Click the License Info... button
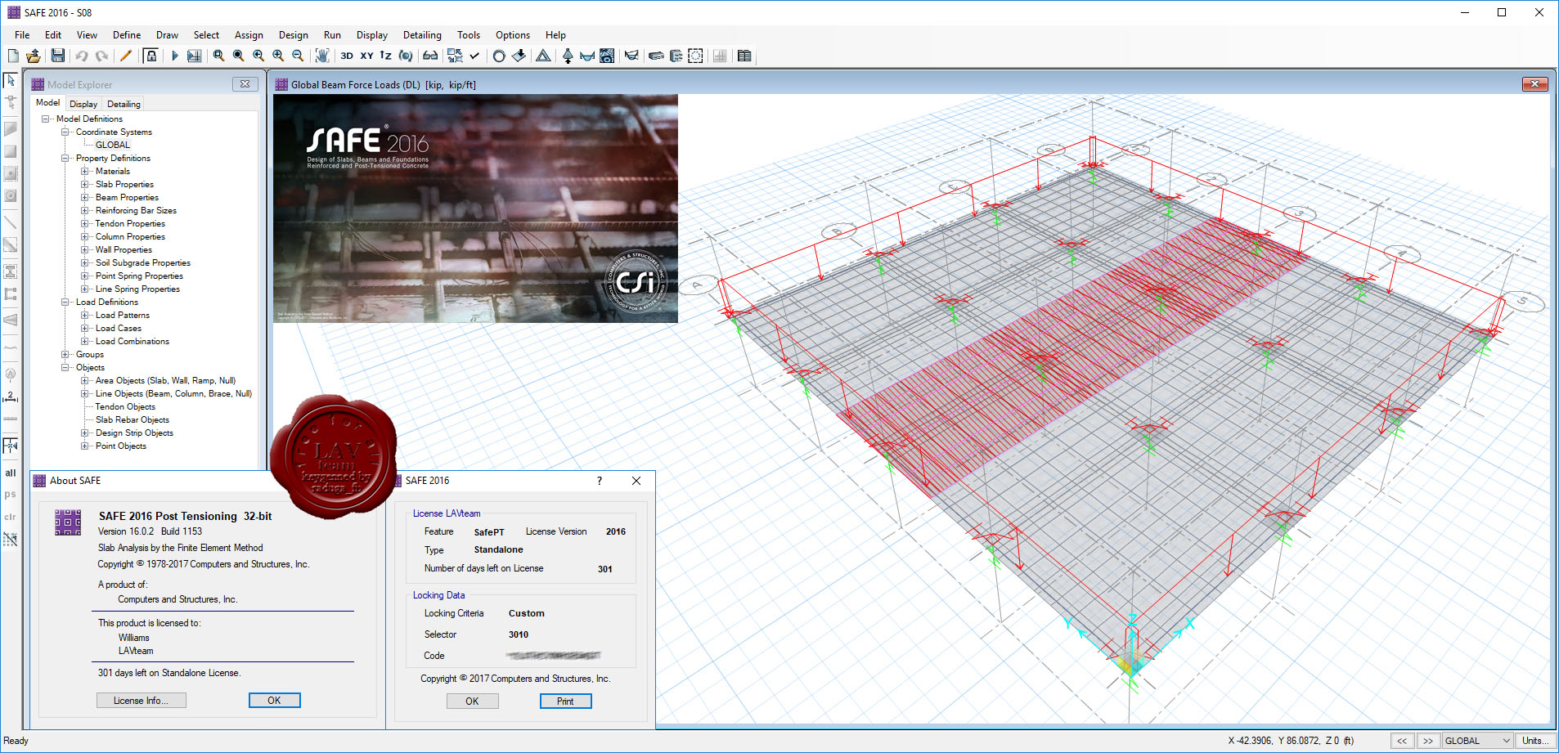Image resolution: width=1559 pixels, height=753 pixels. click(x=141, y=701)
